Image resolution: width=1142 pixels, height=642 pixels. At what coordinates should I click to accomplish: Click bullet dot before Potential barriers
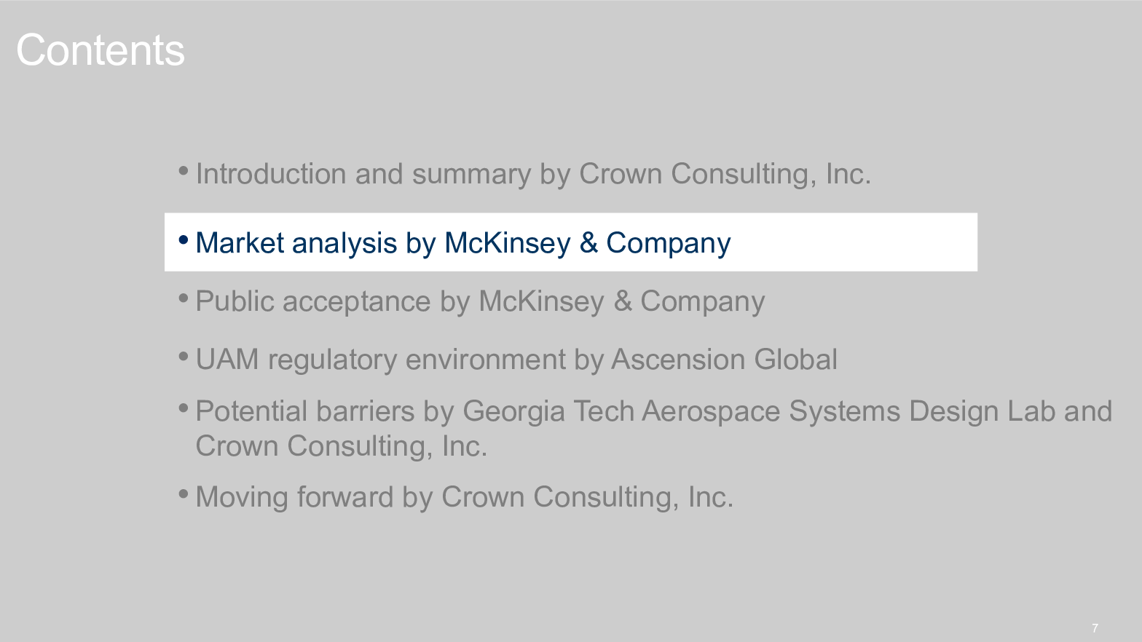[x=184, y=408]
